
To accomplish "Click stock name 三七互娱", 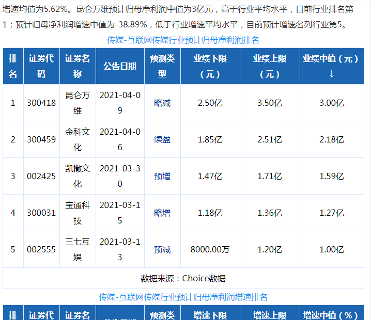I will (x=78, y=250).
